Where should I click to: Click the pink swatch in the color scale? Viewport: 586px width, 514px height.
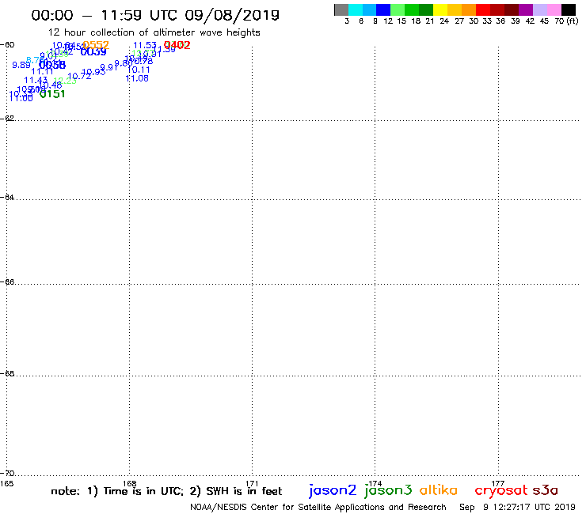[554, 9]
